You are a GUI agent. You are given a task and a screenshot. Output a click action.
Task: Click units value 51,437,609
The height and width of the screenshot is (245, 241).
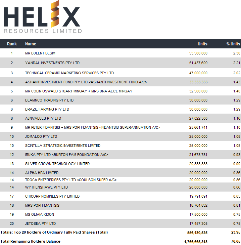[x=198, y=63]
